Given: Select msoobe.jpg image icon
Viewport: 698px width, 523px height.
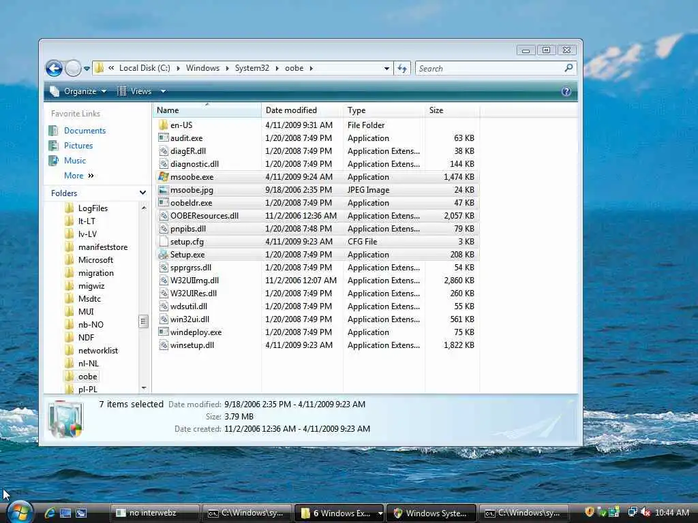Looking at the screenshot, I should (164, 189).
